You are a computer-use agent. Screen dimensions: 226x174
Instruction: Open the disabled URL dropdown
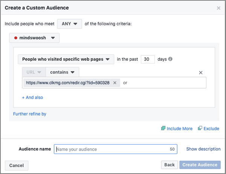coord(34,72)
